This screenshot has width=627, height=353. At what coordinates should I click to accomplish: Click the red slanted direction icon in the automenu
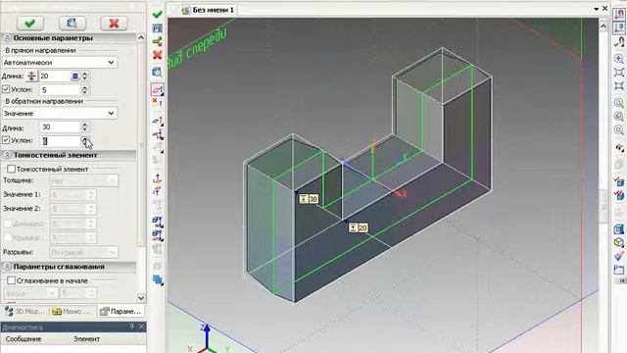[157, 191]
